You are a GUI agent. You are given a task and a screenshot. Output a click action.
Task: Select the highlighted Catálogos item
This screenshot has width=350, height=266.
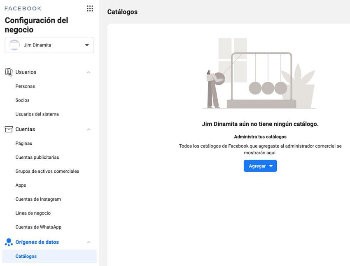pyautogui.click(x=49, y=256)
